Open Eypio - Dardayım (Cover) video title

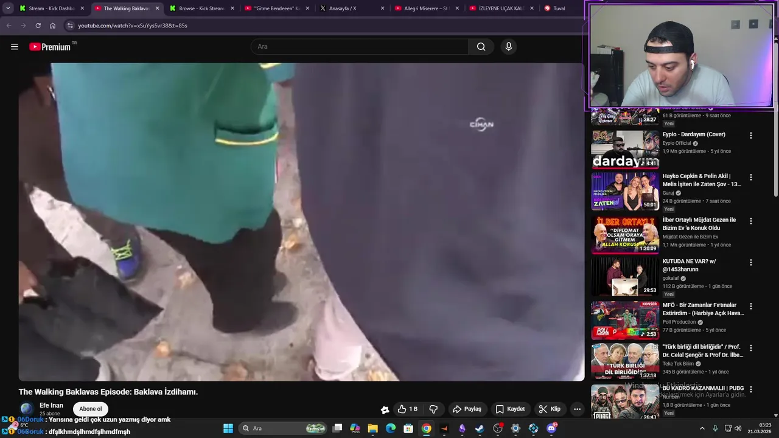[694, 134]
